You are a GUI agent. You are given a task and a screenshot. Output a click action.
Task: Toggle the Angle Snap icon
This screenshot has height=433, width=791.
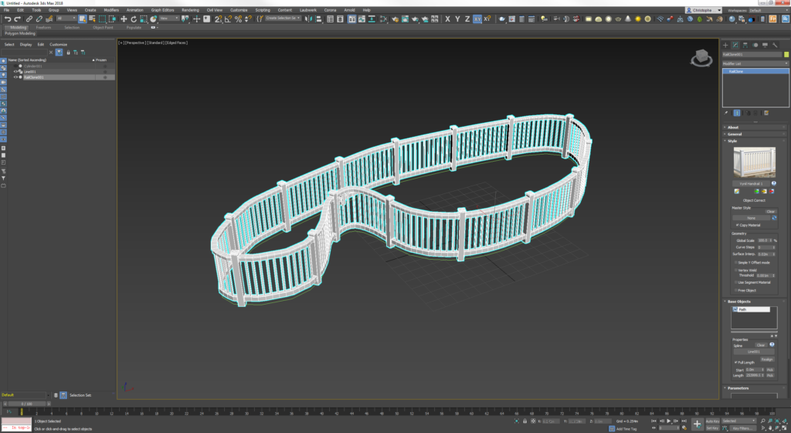tap(228, 19)
